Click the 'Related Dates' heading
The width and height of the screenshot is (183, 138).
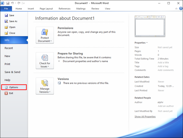pyautogui.click(x=142, y=77)
